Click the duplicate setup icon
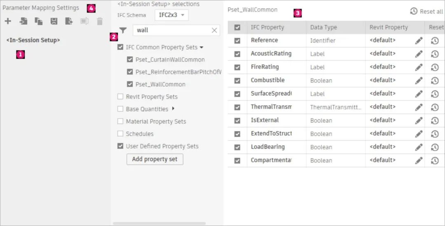This screenshot has height=226, width=445. (x=39, y=21)
